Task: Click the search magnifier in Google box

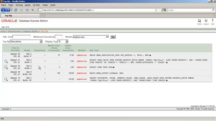Action: click(213, 10)
